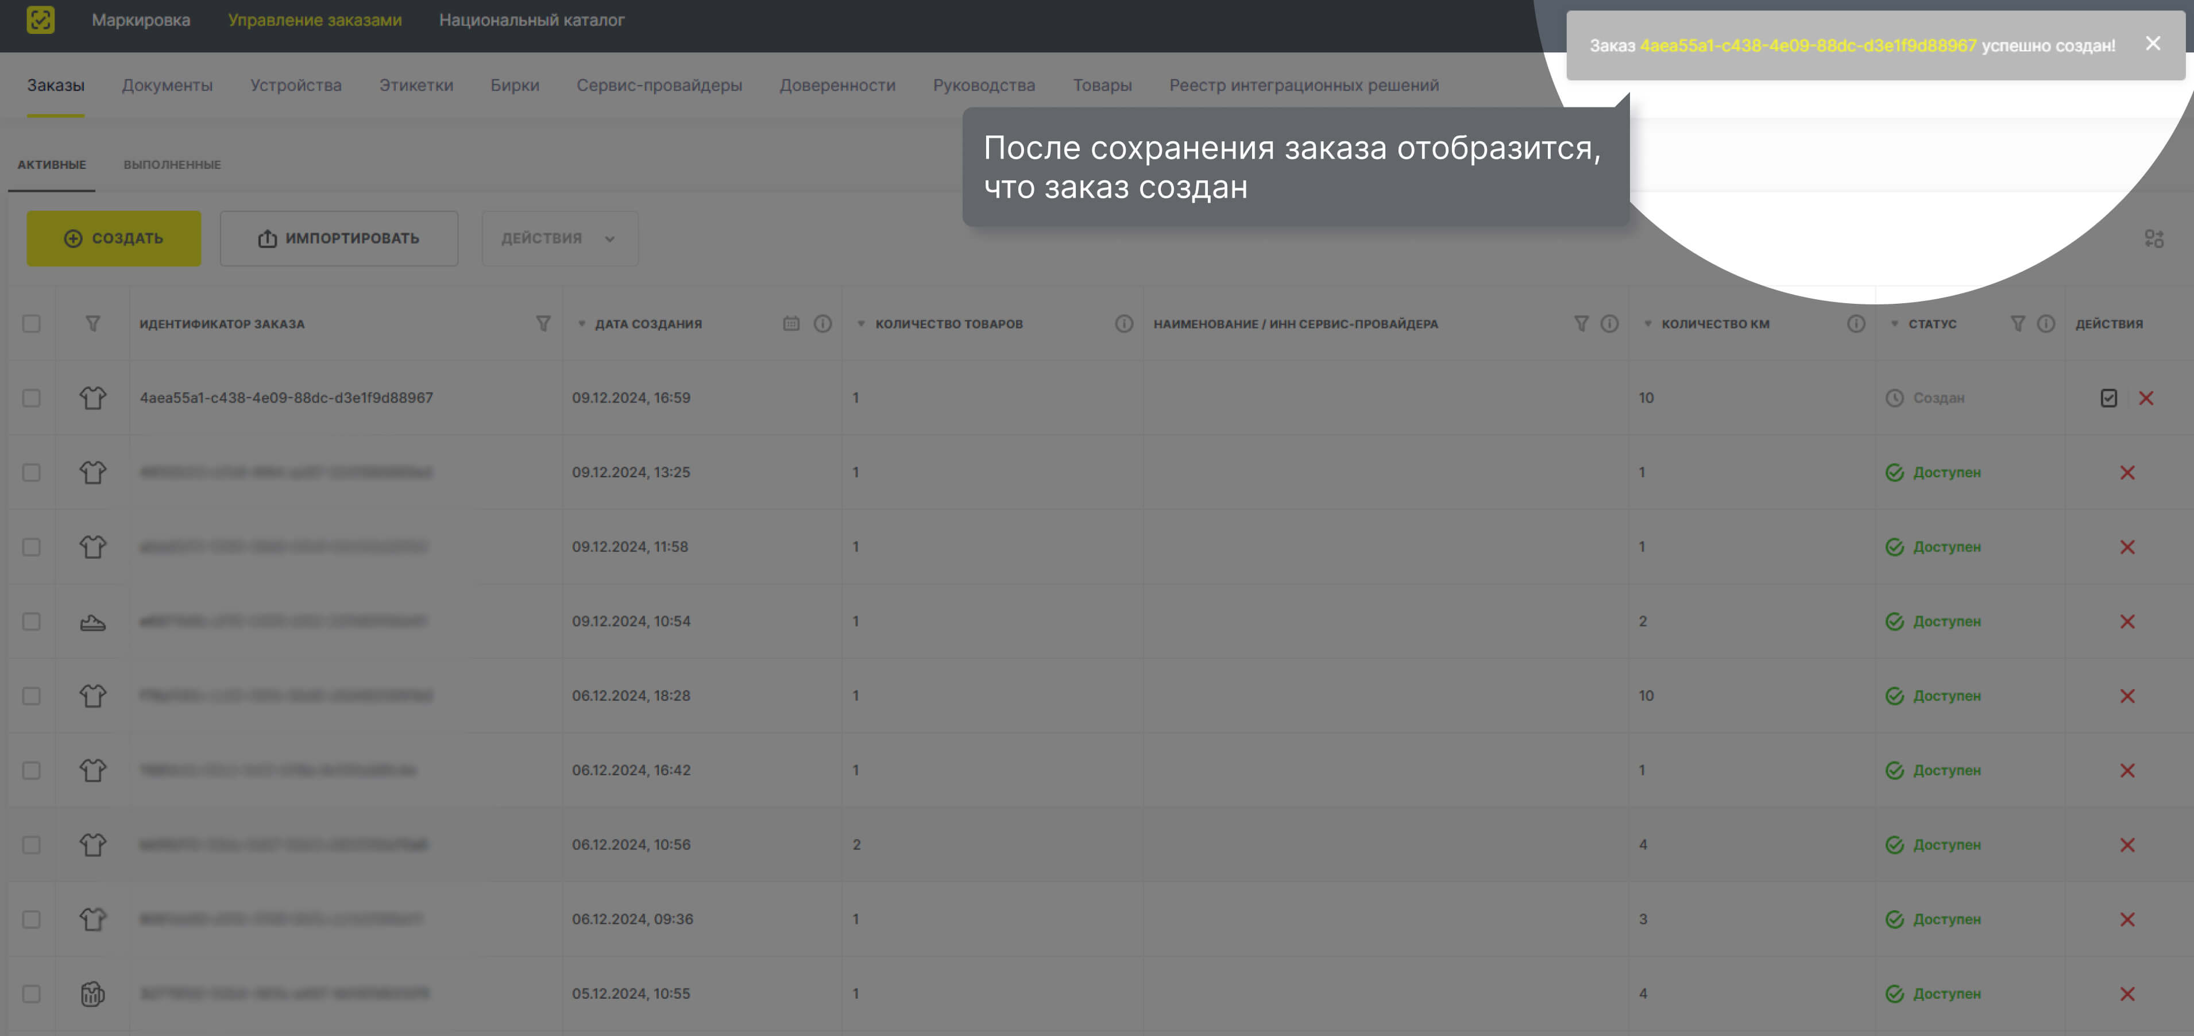Select the t-shirt clothing category icon in first row
The height and width of the screenshot is (1036, 2194).
point(93,397)
